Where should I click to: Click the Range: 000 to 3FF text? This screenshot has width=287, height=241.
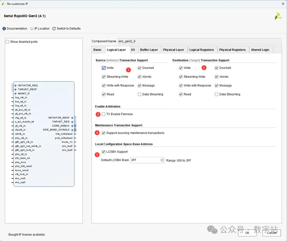pos(179,160)
